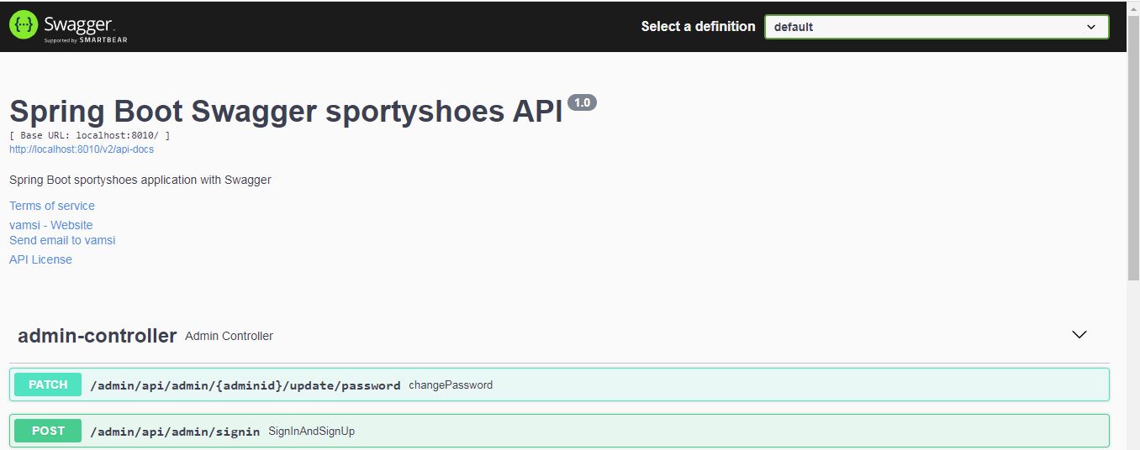Screen dimensions: 1140x450
Task: Click the Spring Boot Swagger sportyshoes API title
Action: (286, 112)
